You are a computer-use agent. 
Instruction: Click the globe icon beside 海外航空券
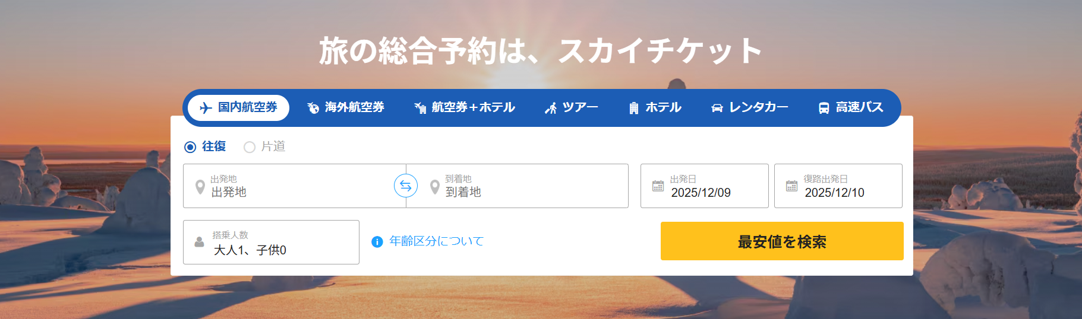(x=313, y=108)
